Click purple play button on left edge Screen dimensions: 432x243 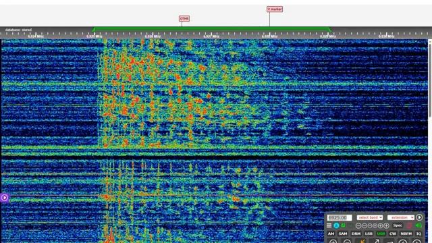pos(4,198)
